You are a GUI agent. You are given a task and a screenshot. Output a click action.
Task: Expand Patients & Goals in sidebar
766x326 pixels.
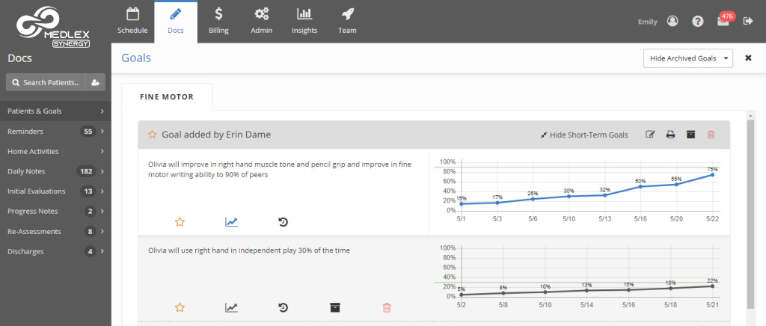tap(55, 111)
